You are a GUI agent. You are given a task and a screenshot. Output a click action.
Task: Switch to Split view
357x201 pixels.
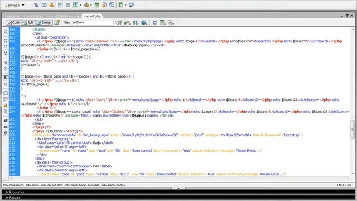tap(28, 22)
